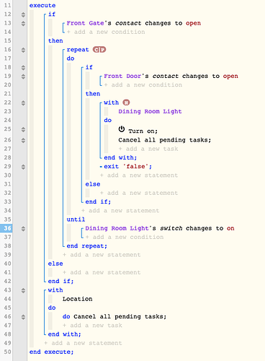Select the exit 'false' statement

coord(127,167)
